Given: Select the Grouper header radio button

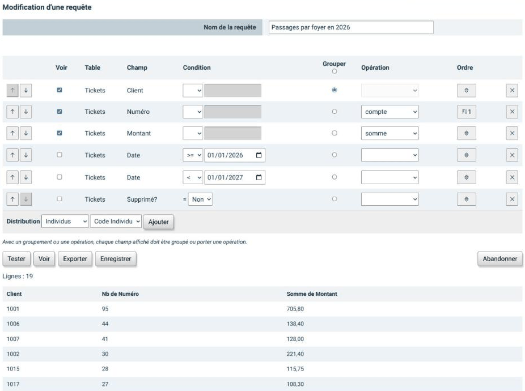Looking at the screenshot, I should pyautogui.click(x=334, y=71).
